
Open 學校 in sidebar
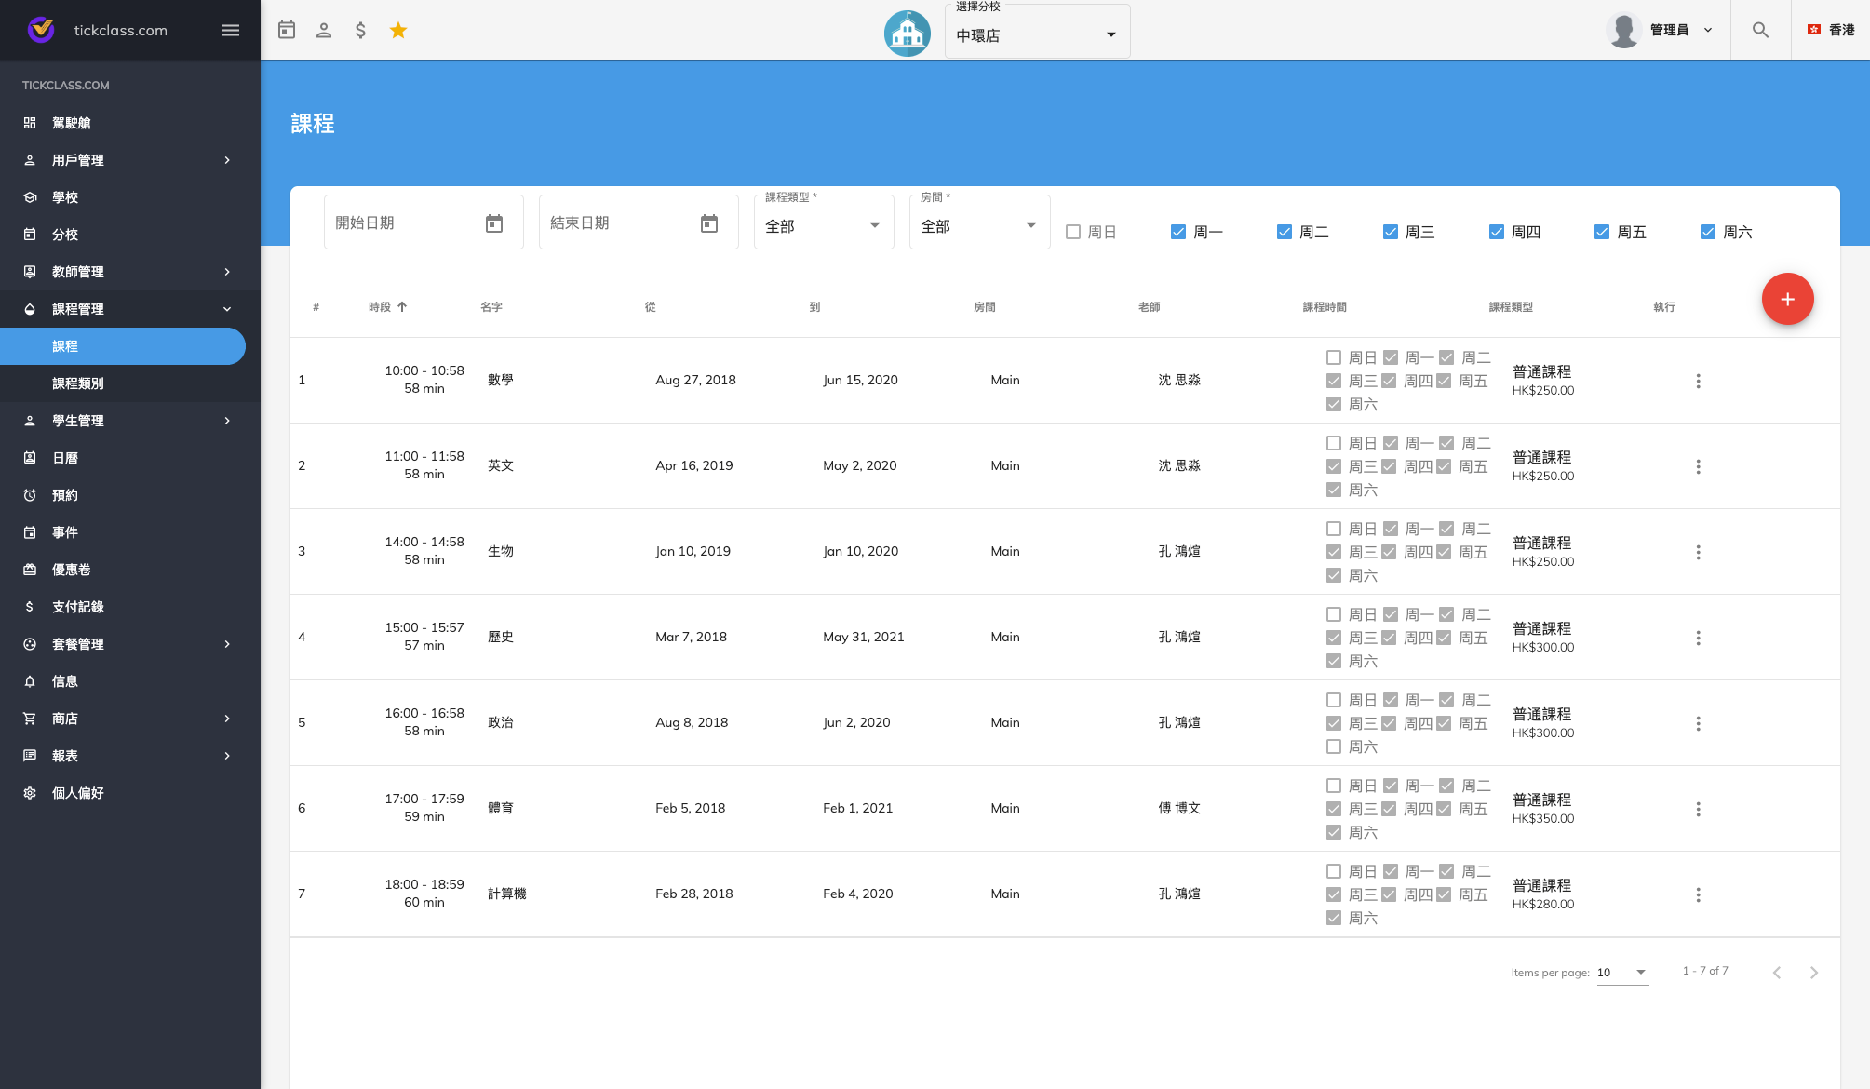click(130, 197)
